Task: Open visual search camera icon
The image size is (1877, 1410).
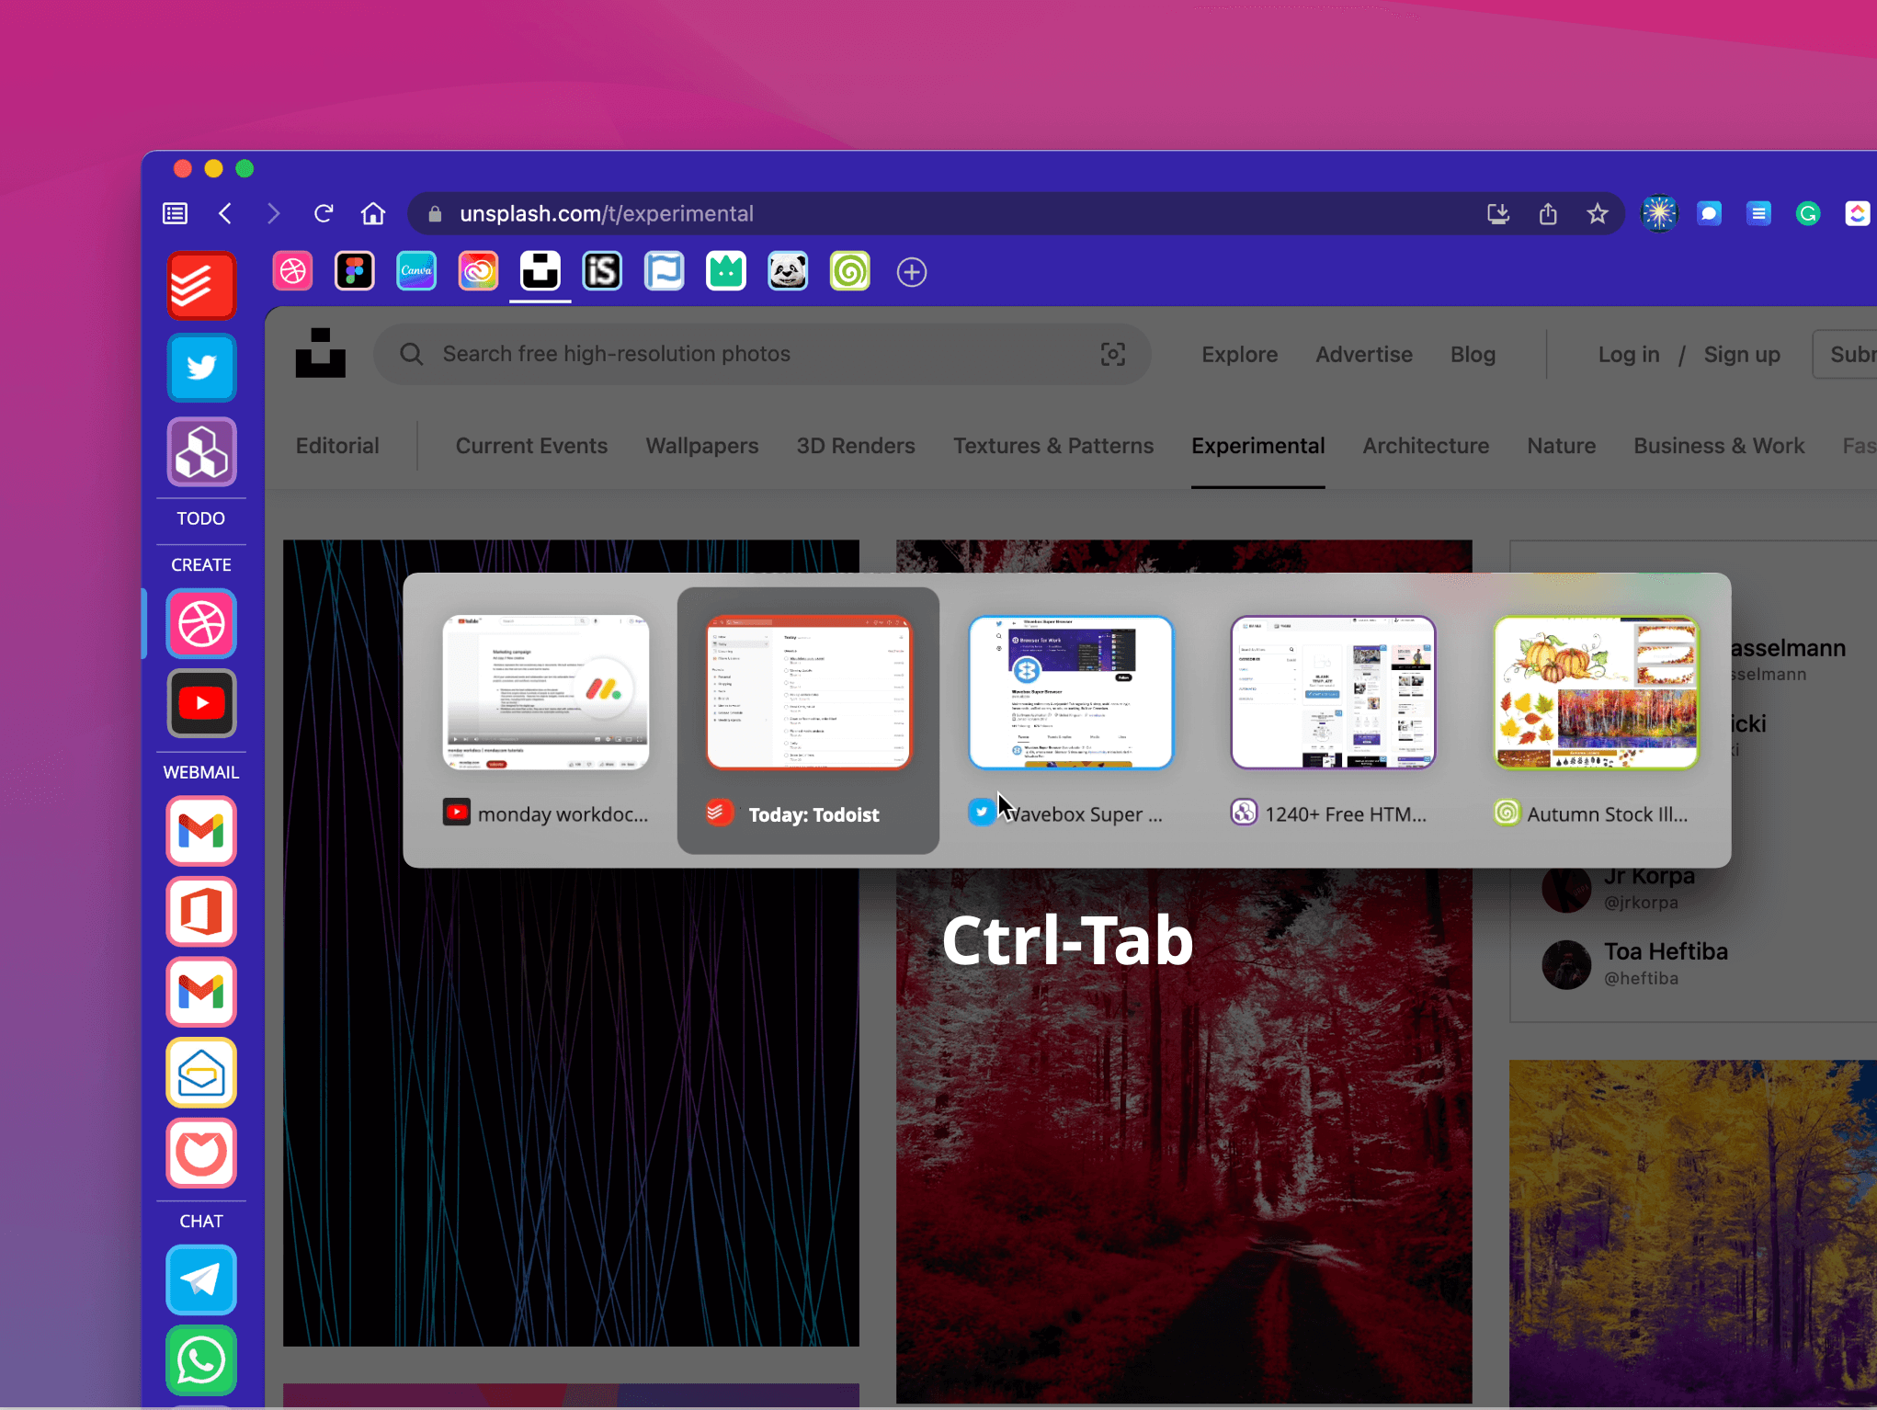Action: click(x=1113, y=354)
